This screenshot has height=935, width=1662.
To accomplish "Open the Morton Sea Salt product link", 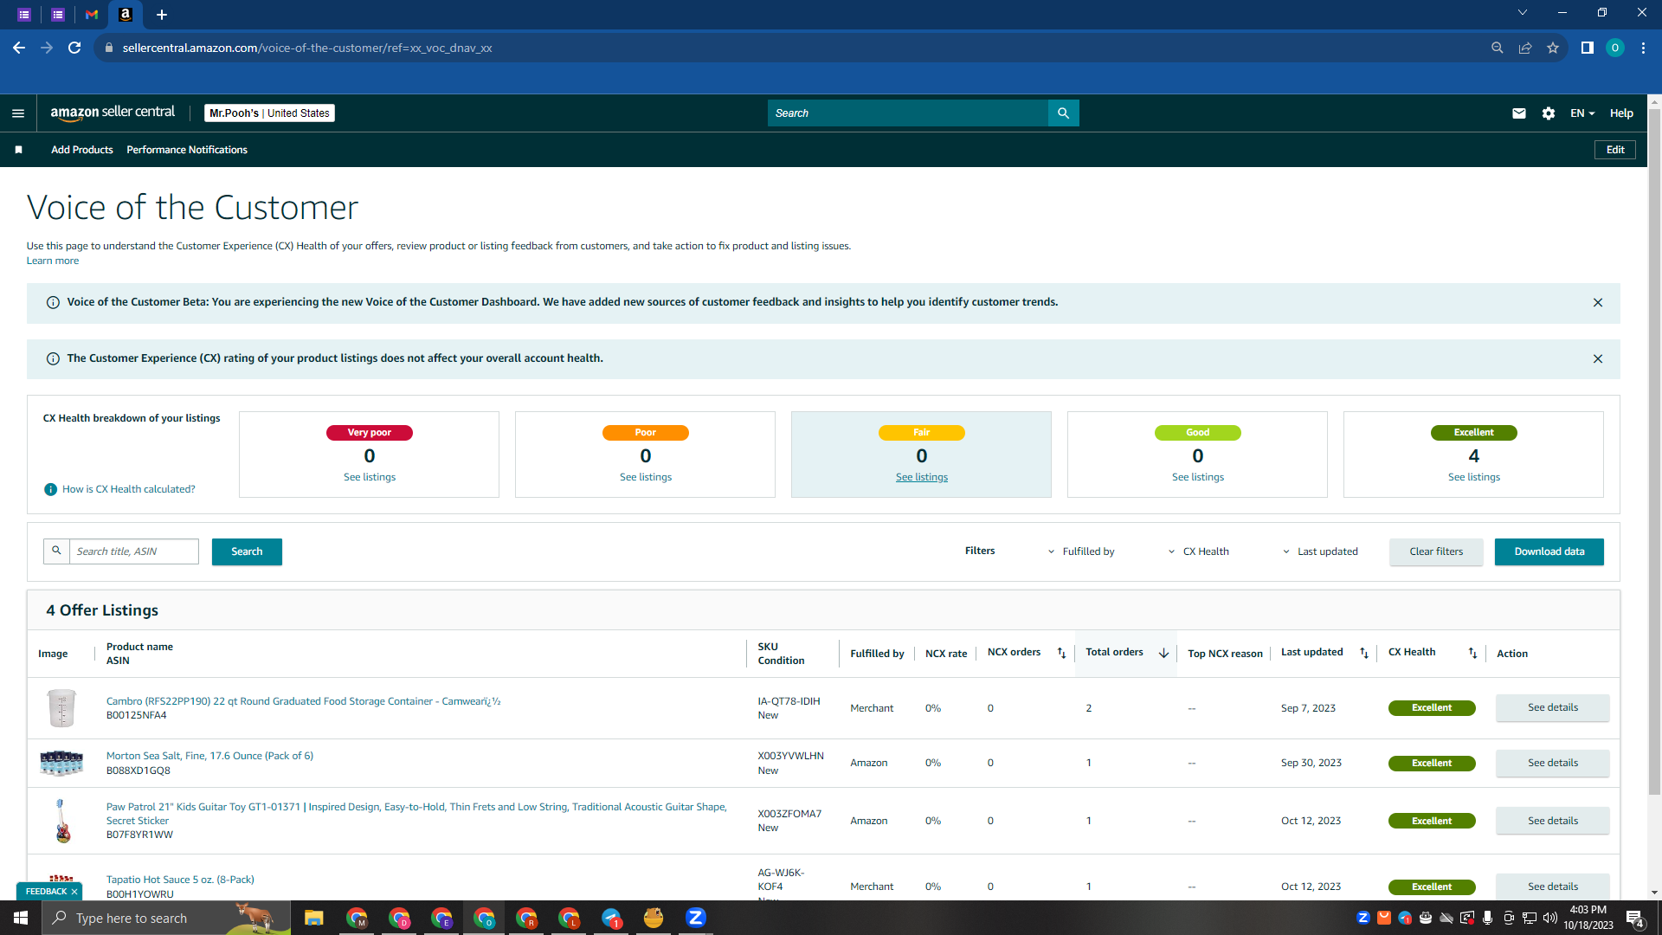I will click(x=209, y=756).
